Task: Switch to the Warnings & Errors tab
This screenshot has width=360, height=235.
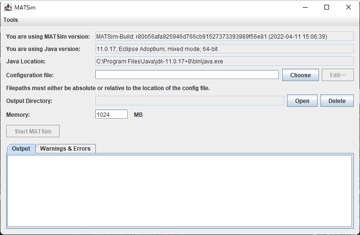Action: [x=65, y=149]
